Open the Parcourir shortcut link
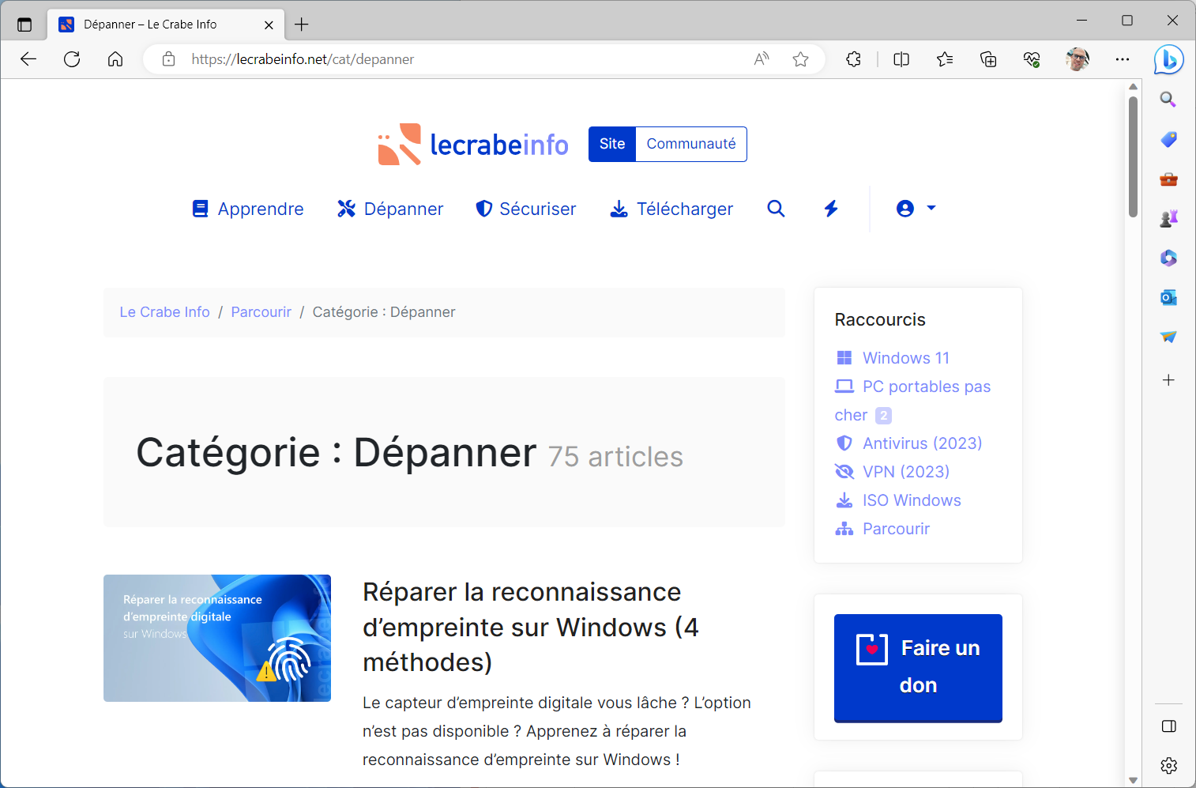Viewport: 1196px width, 788px height. (x=896, y=529)
